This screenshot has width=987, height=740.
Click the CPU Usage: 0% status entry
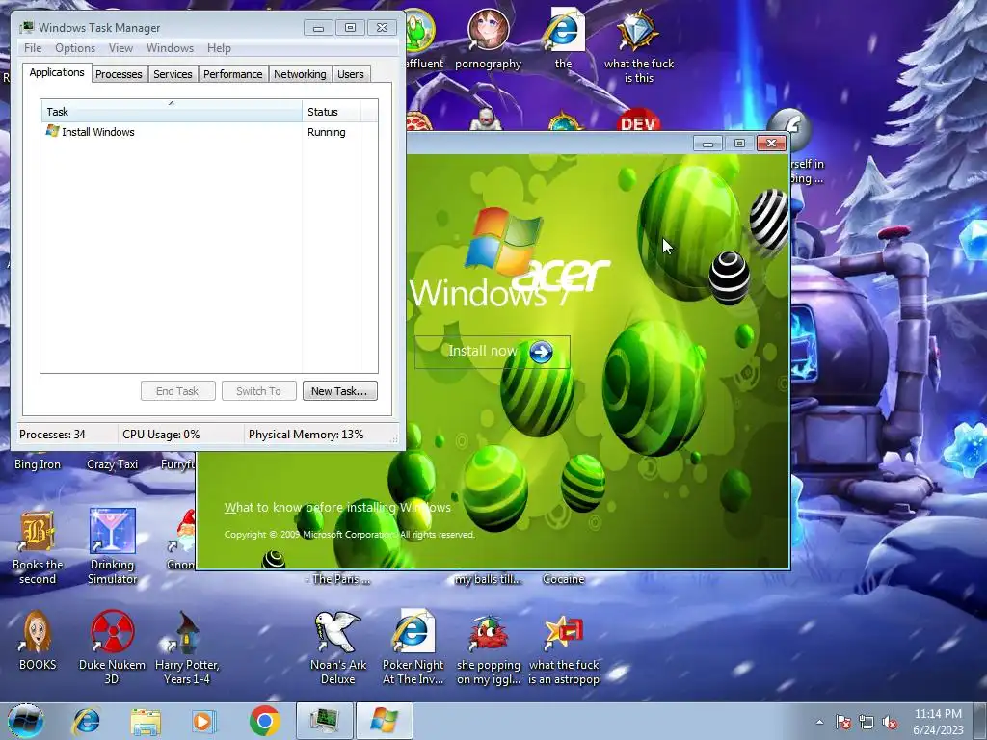coord(161,435)
